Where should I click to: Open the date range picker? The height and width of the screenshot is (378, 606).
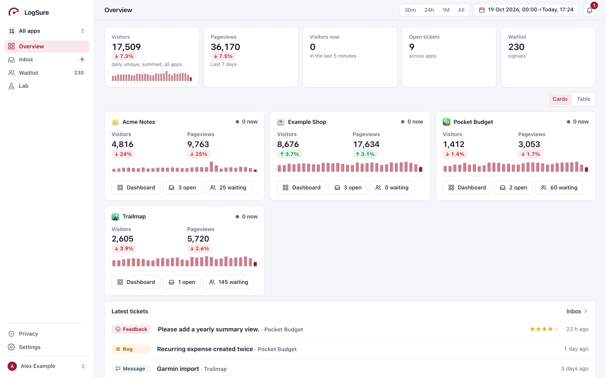coord(526,10)
